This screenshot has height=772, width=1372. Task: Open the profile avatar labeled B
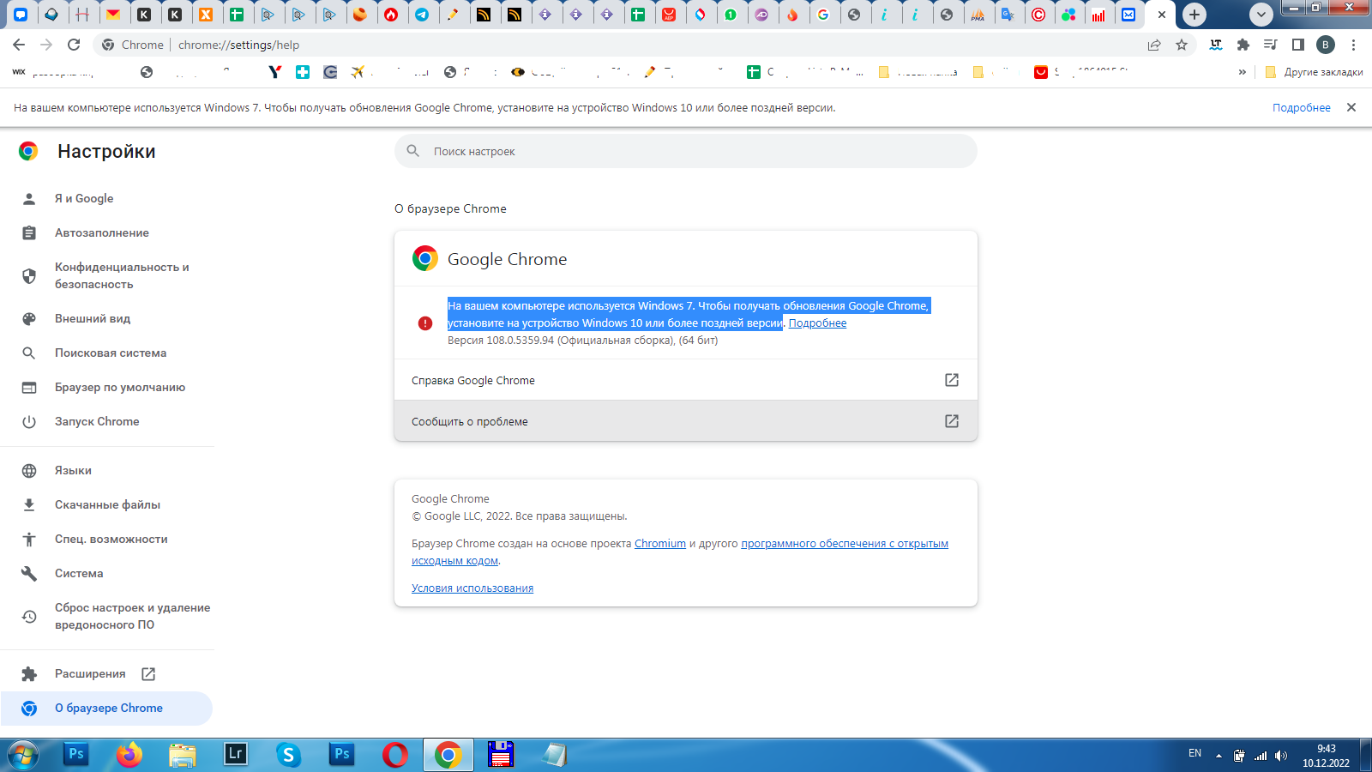1326,45
